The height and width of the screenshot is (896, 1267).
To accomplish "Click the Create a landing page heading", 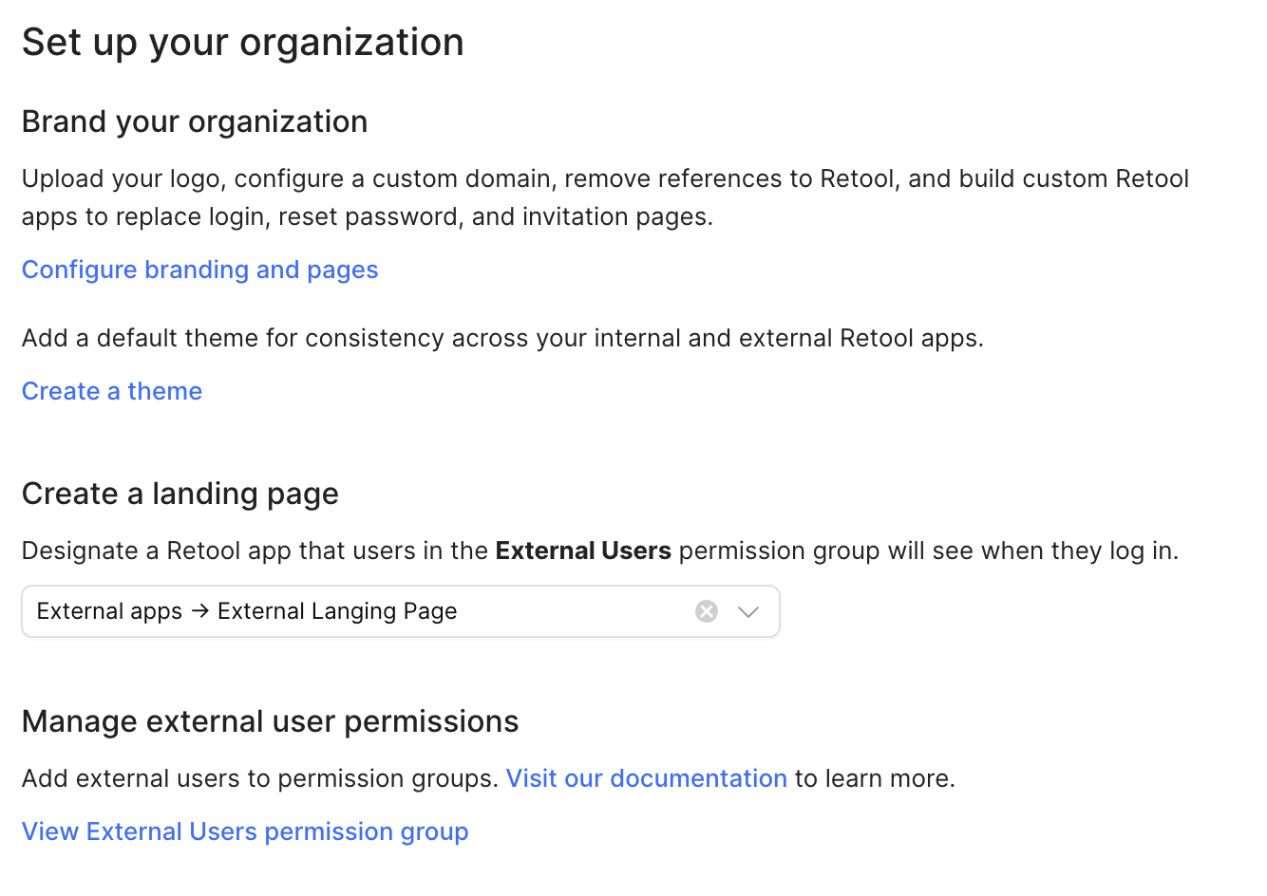I will [x=180, y=494].
